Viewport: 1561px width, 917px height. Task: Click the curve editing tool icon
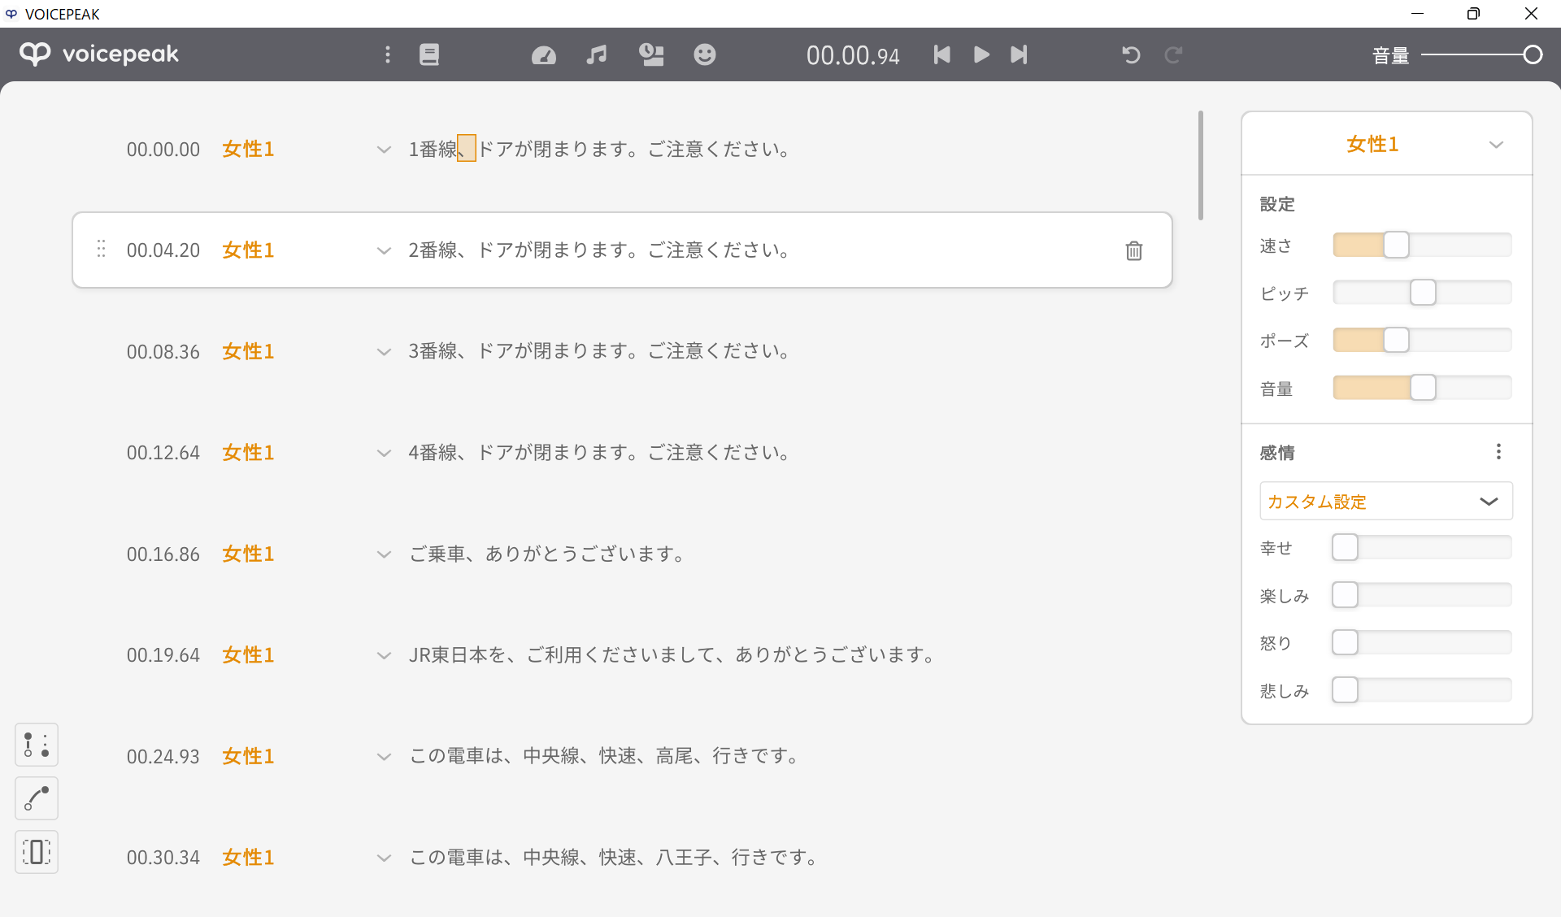pyautogui.click(x=37, y=798)
